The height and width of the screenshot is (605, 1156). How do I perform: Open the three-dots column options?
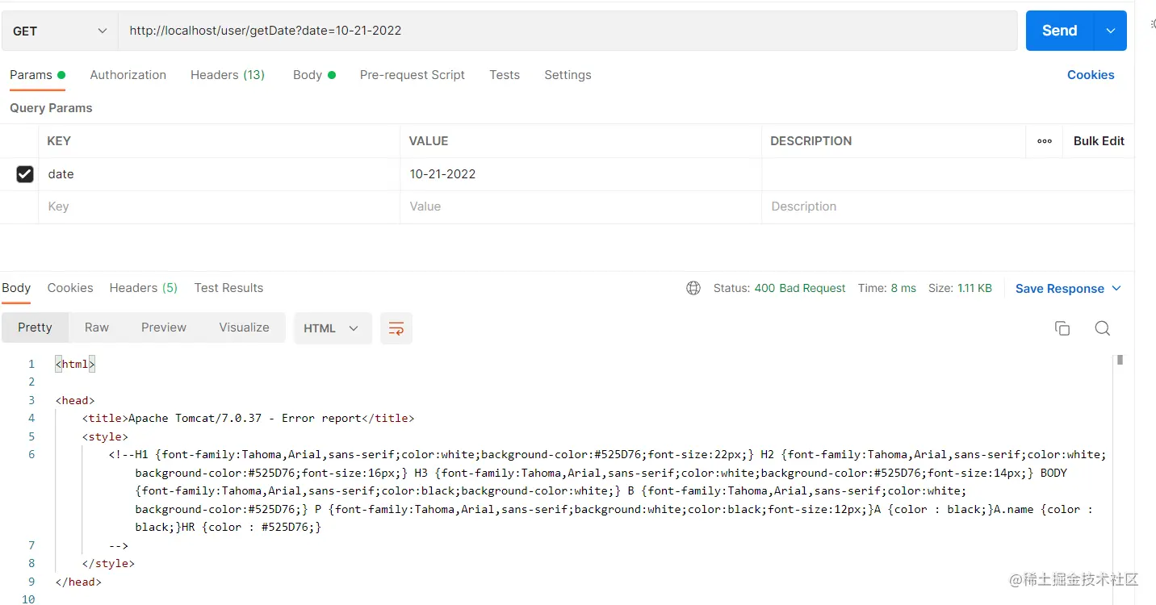pyautogui.click(x=1045, y=141)
